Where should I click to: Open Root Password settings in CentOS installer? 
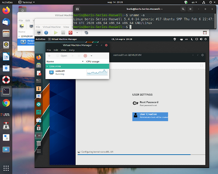pos(145,104)
